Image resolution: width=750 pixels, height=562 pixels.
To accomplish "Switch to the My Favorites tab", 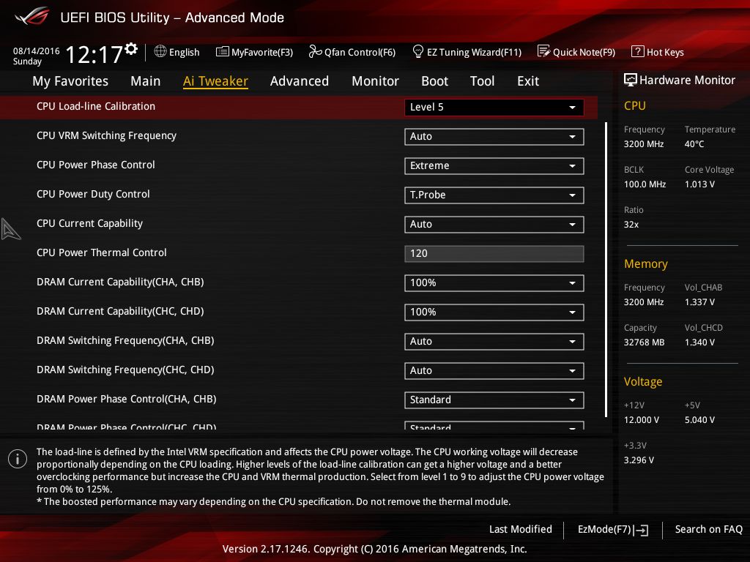I will (x=70, y=81).
